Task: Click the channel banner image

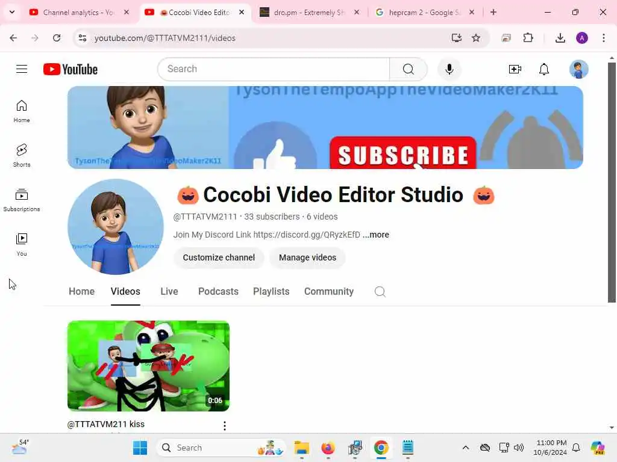Action: click(x=325, y=128)
